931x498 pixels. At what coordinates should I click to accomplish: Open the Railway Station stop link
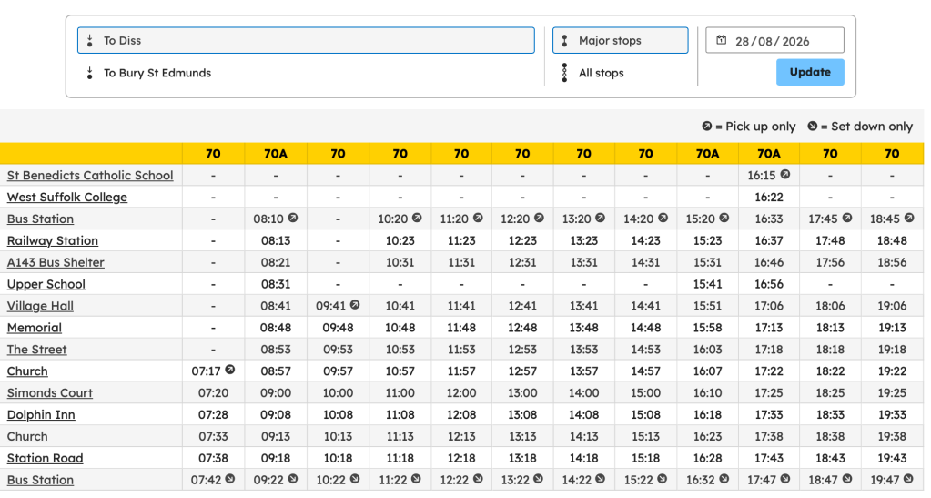point(53,240)
